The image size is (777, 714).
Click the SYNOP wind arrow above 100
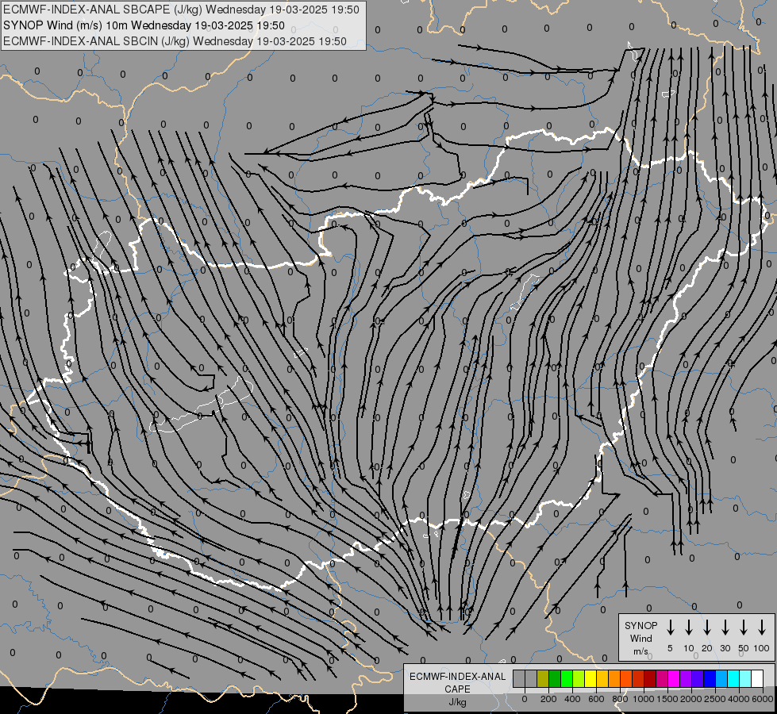[x=762, y=627]
